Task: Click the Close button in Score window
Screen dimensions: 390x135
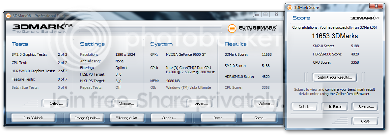Action: pyautogui.click(x=365, y=121)
